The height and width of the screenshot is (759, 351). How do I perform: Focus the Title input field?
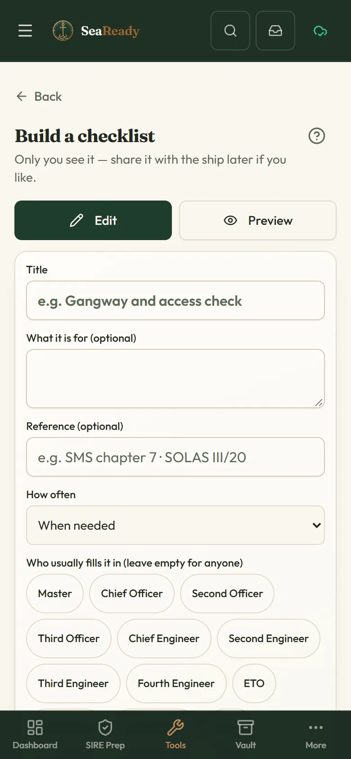175,300
